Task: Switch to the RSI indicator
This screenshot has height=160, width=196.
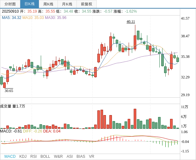Action: [x=34, y=157]
